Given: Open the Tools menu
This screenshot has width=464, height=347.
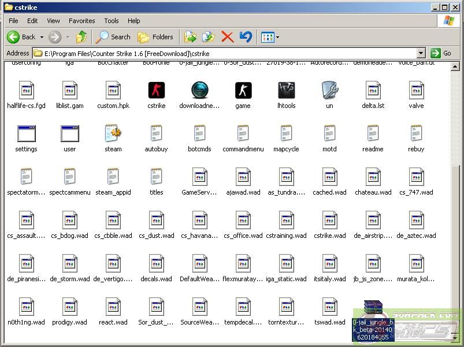Looking at the screenshot, I should coord(112,21).
